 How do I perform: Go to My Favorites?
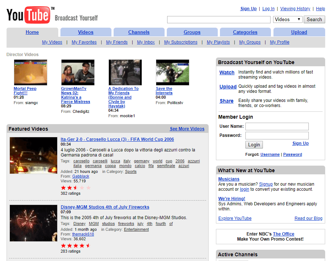click(84, 42)
